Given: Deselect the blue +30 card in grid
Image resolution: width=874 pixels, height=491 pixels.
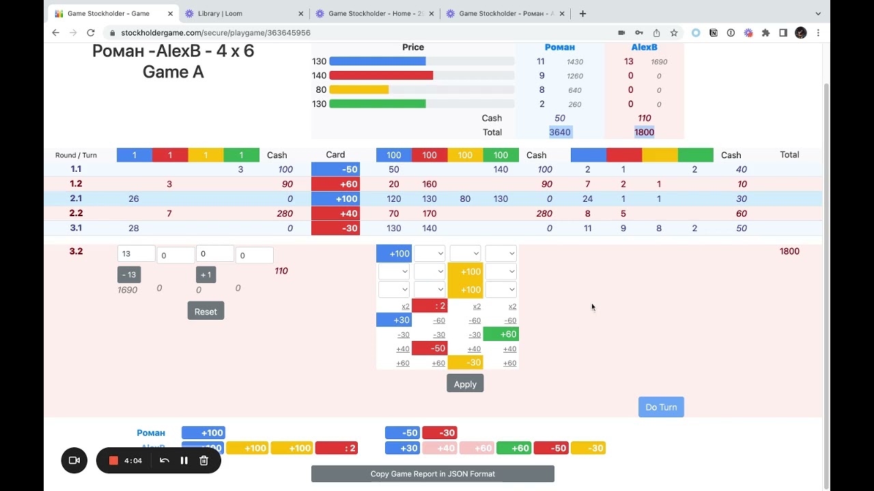Looking at the screenshot, I should click(x=394, y=321).
